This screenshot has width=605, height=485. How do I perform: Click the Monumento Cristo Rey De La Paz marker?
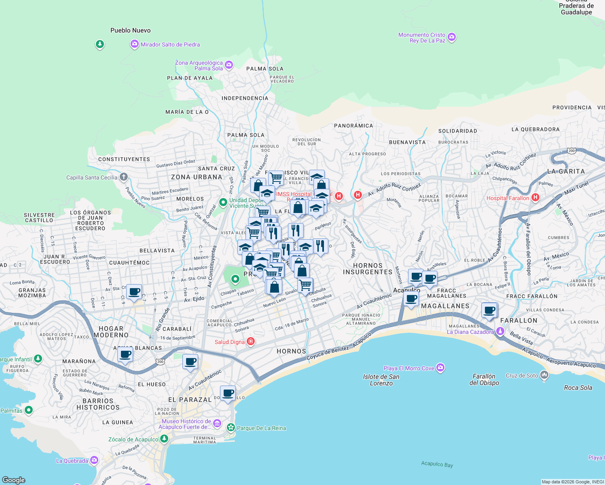(452, 37)
